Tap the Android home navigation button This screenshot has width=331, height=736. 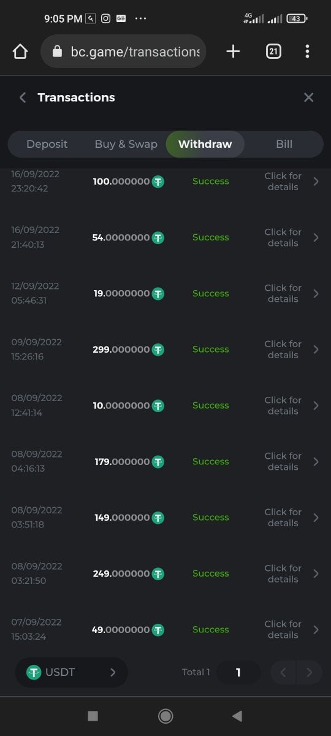(165, 716)
